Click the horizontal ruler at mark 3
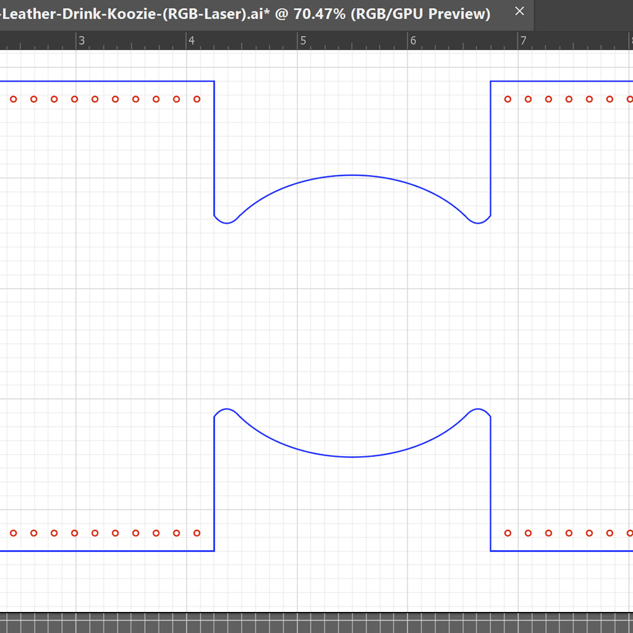Screen dimensions: 633x633 [77, 41]
